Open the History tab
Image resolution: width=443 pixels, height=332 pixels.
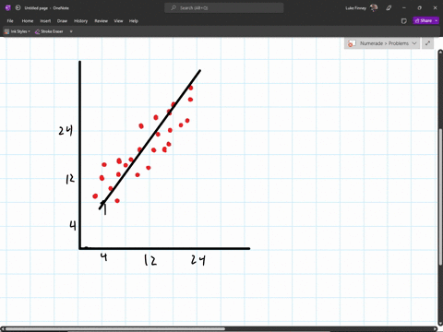coord(80,21)
